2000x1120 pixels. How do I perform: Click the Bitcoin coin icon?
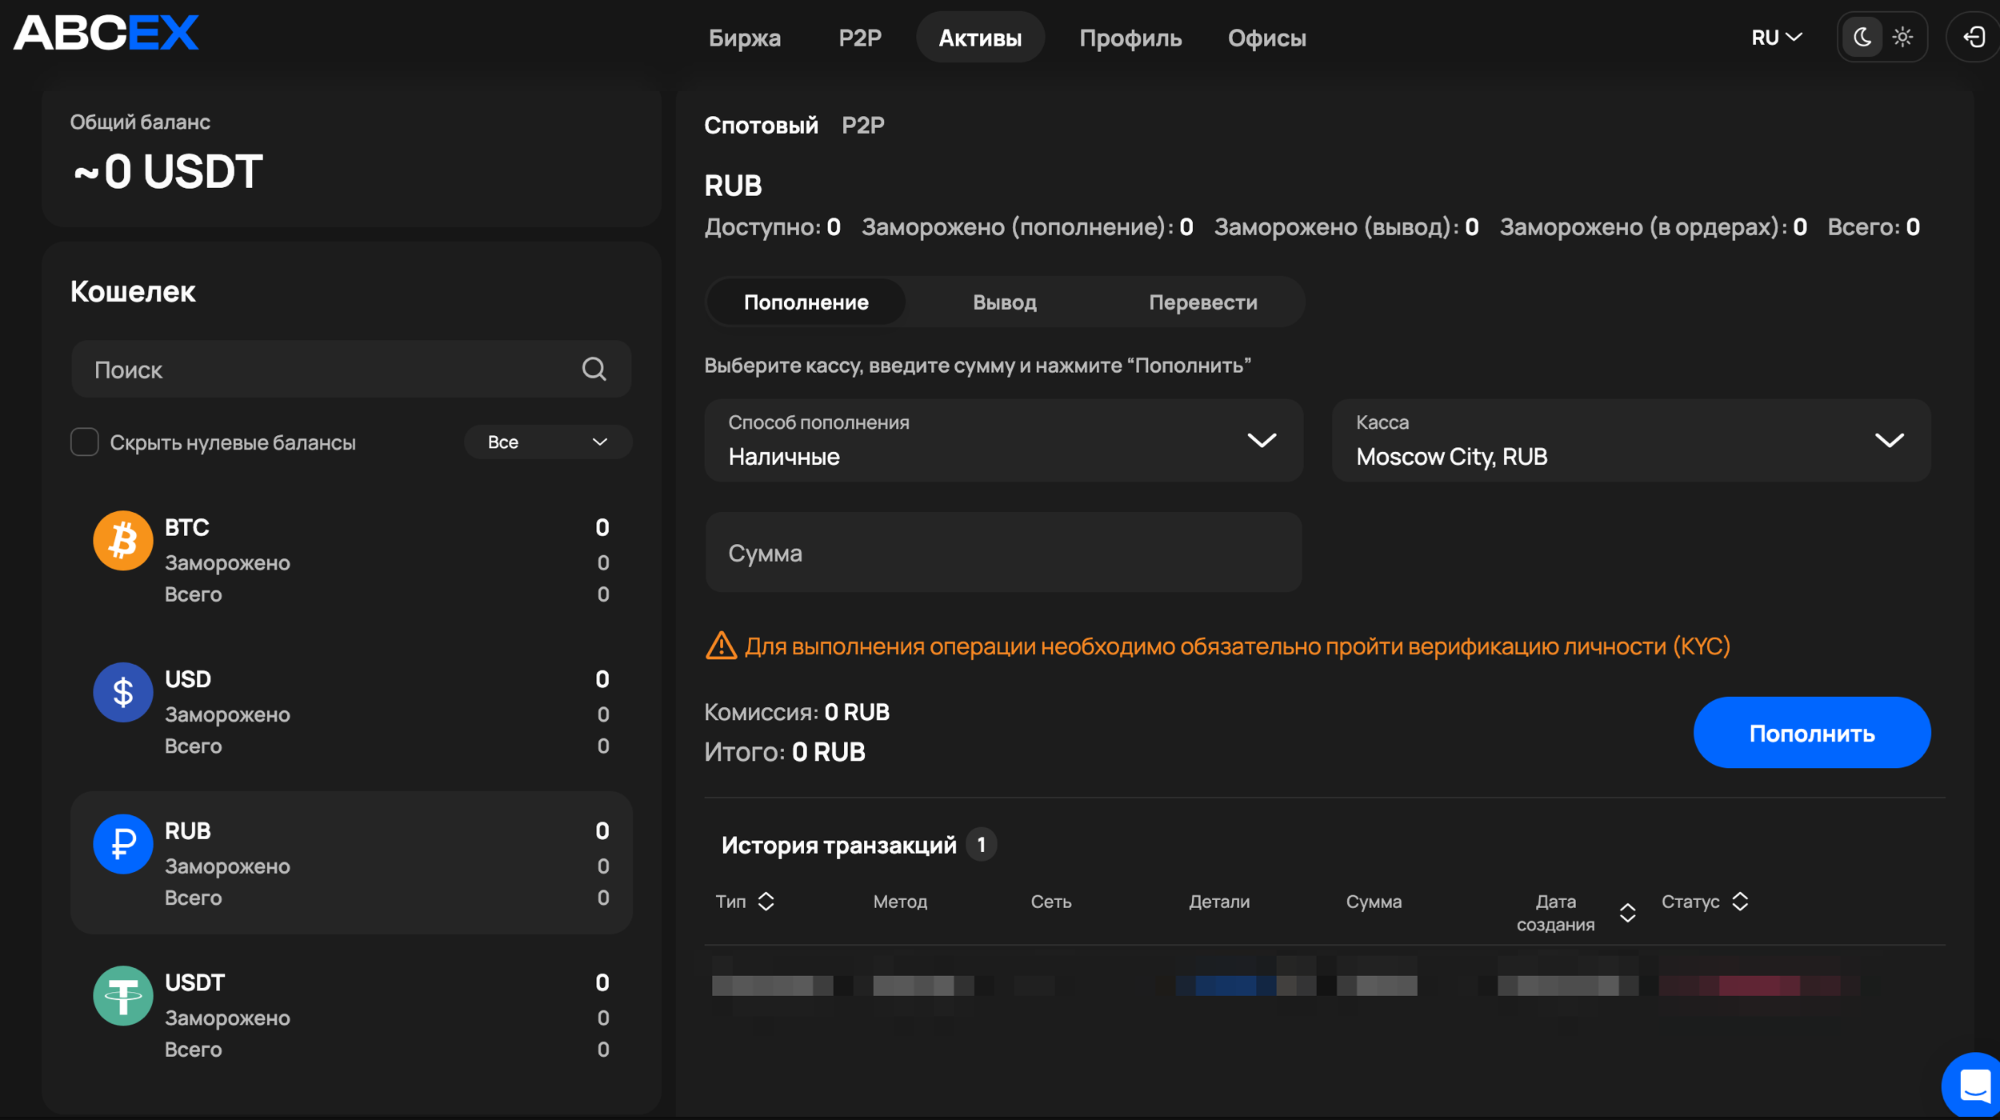[122, 541]
